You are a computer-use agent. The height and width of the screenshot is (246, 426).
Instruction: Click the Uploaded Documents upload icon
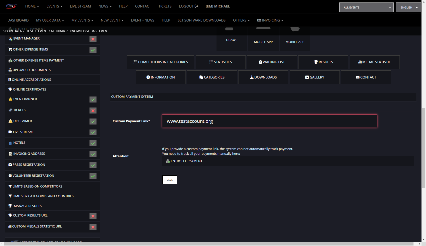coord(10,70)
